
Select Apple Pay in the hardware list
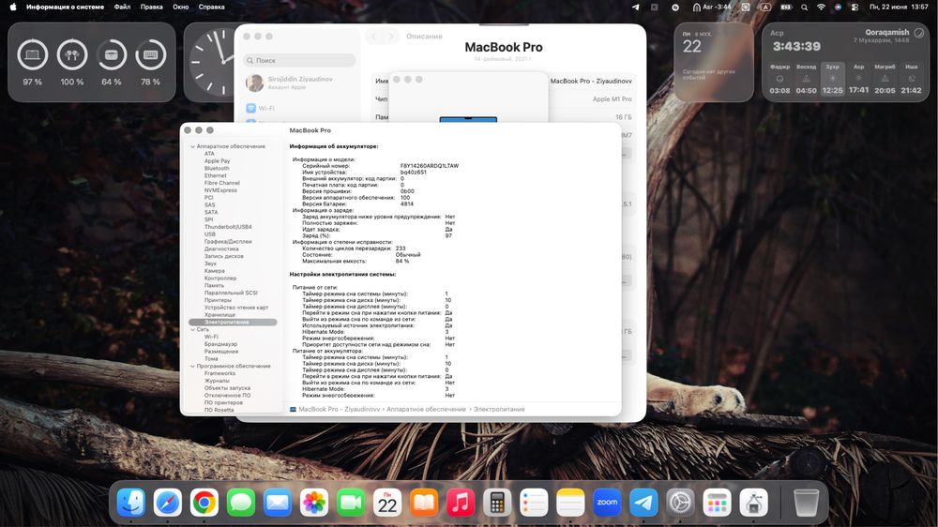[x=218, y=161]
